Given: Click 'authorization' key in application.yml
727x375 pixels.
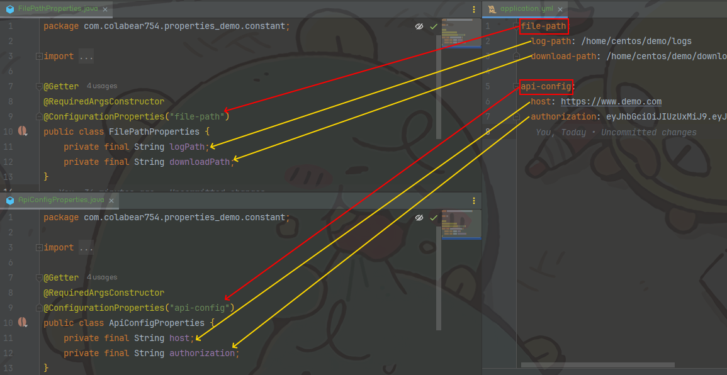Looking at the screenshot, I should click(563, 117).
